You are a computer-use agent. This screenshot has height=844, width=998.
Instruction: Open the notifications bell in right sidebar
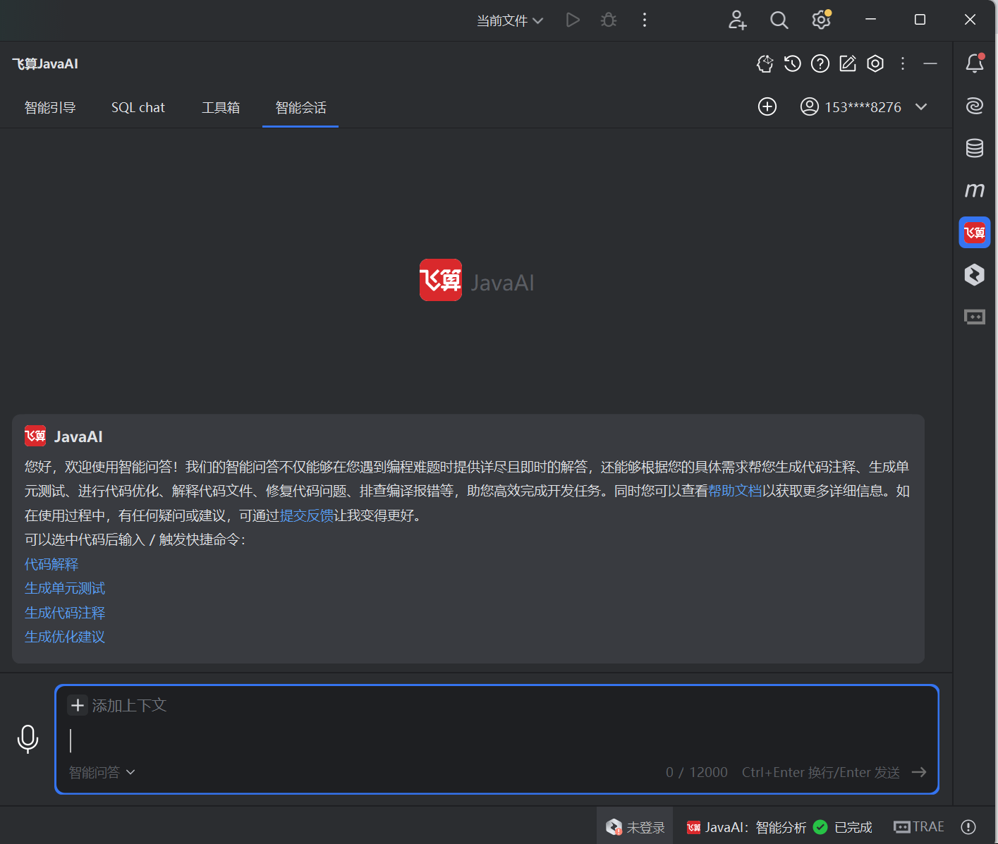tap(975, 63)
